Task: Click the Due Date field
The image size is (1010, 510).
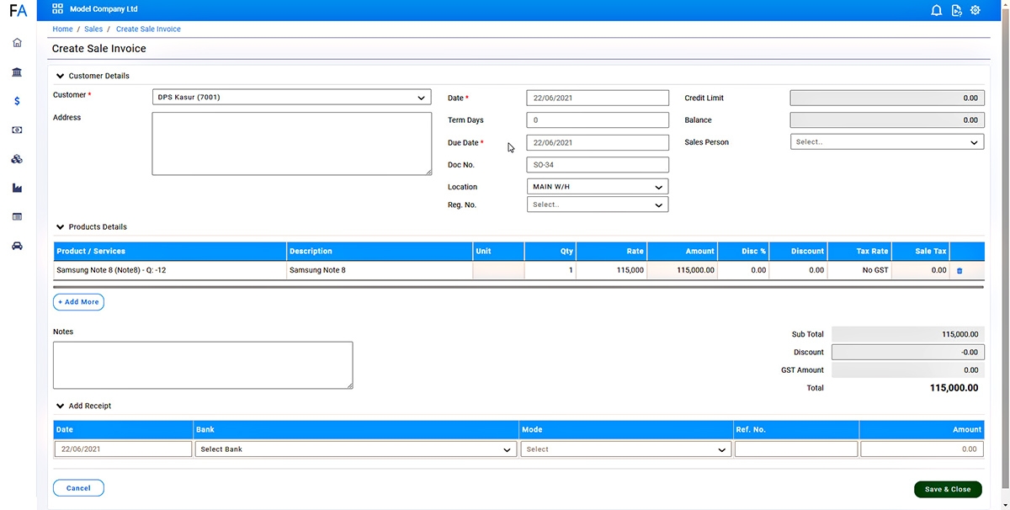Action: coord(598,143)
